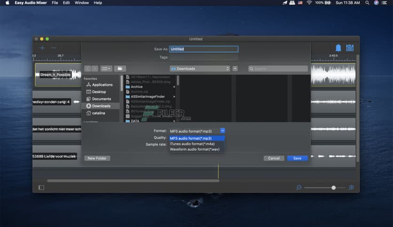This screenshot has width=393, height=227.
Task: Click the file list vertical scrollbar
Action: (x=178, y=81)
